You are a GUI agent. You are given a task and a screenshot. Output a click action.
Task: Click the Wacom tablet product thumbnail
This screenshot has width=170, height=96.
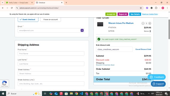(x=100, y=24)
